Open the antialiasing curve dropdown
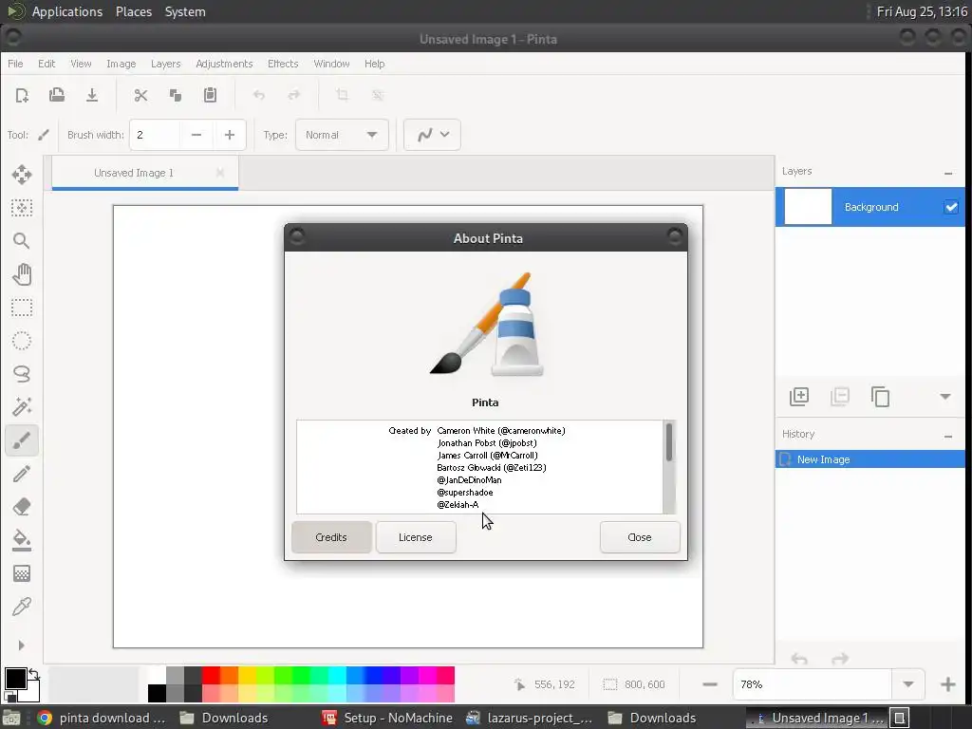 (x=432, y=135)
